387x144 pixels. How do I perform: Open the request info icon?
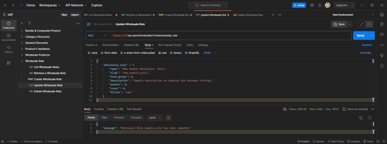[x=382, y=66]
